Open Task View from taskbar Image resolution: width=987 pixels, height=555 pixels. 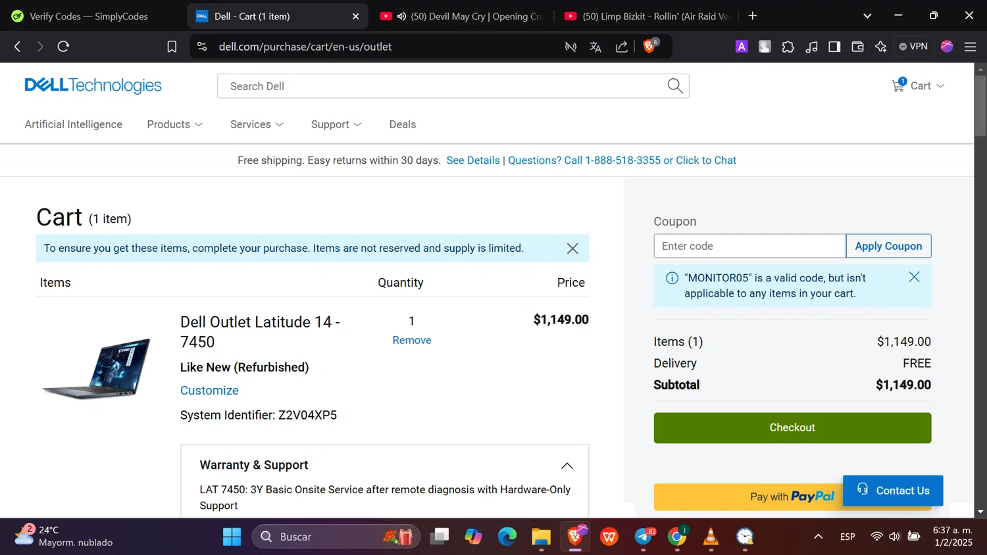[x=439, y=537]
